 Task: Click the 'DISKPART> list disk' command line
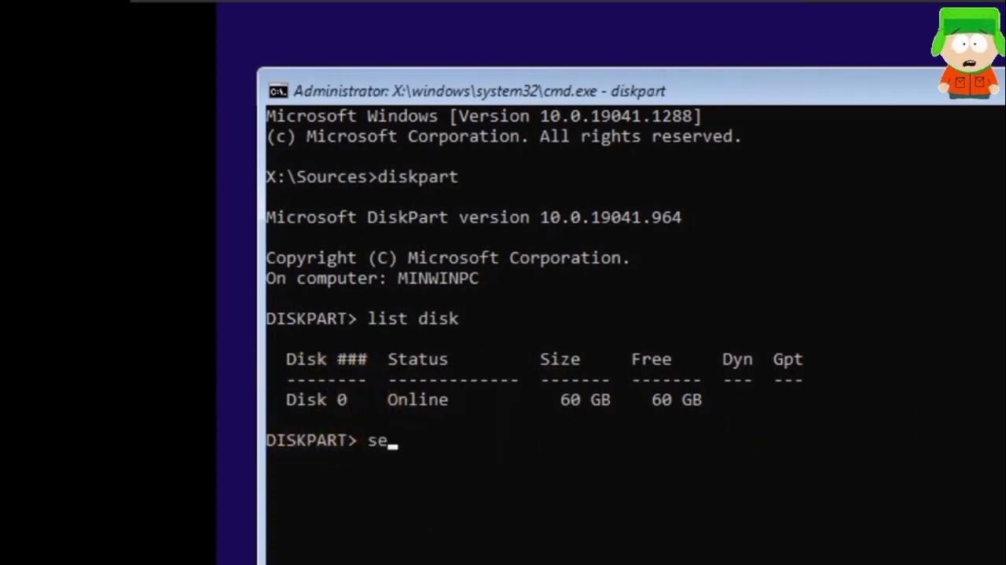click(x=362, y=319)
